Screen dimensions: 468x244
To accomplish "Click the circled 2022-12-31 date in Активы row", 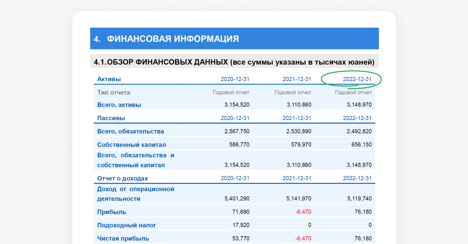I will click(357, 79).
